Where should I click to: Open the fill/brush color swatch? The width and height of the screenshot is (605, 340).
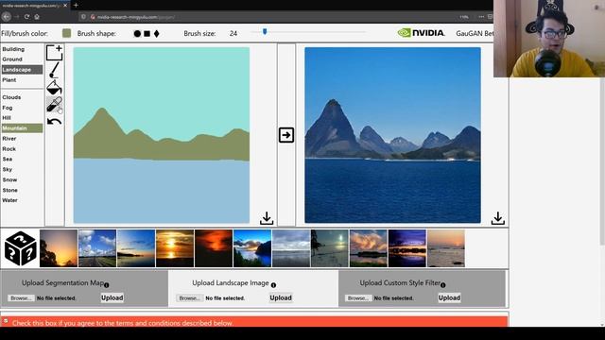click(67, 33)
